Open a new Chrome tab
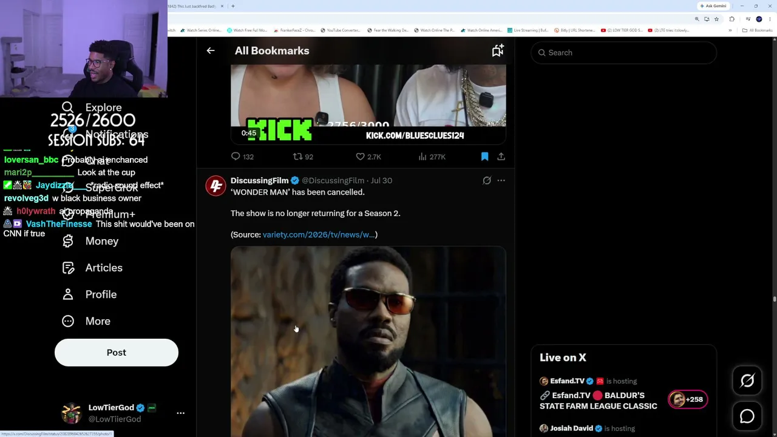The image size is (777, 437). 232,6
